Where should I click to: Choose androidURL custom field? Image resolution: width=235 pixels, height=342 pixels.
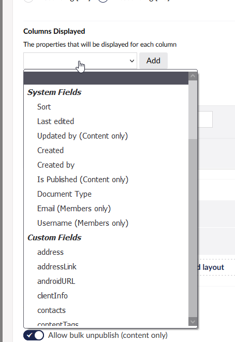click(106, 281)
